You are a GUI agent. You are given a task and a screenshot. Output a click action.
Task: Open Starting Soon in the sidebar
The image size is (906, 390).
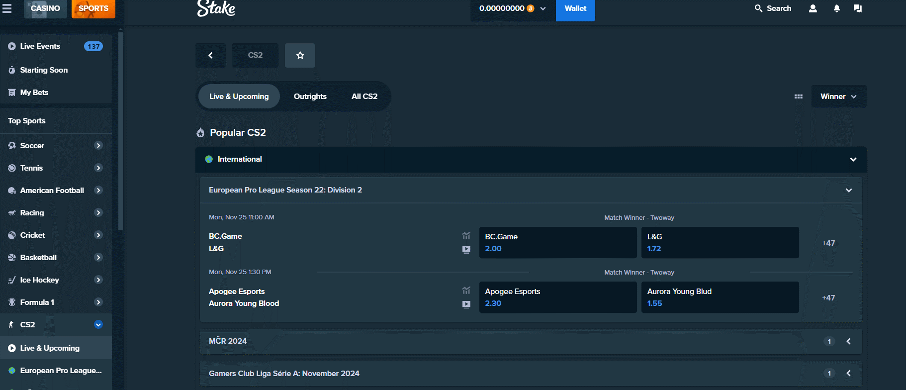coord(56,70)
